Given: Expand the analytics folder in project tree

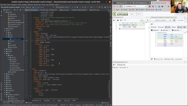Looking at the screenshot, I should (x=5, y=29).
